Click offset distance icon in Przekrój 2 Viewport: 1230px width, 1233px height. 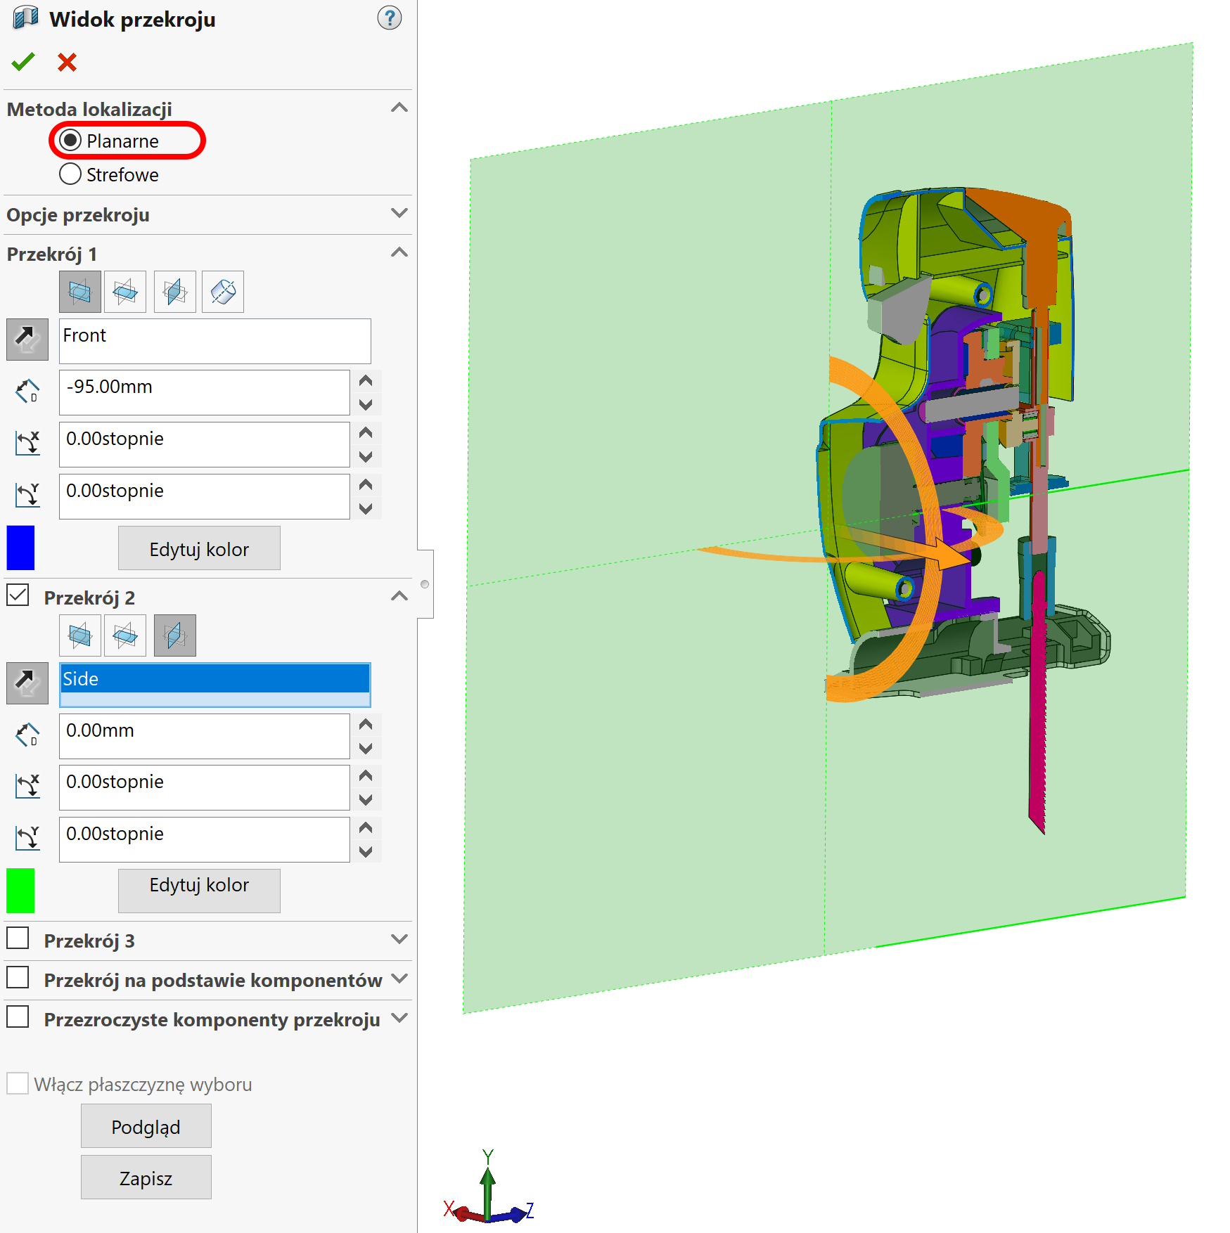tap(27, 735)
